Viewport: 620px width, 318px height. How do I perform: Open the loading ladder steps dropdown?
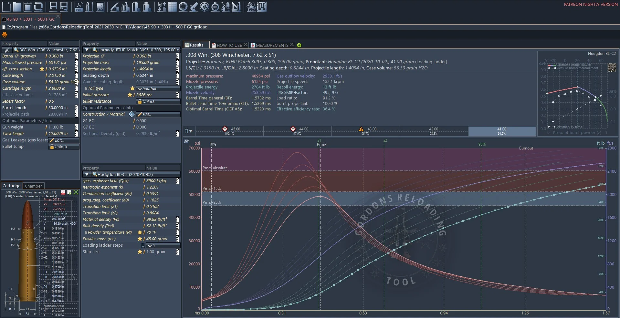point(163,245)
